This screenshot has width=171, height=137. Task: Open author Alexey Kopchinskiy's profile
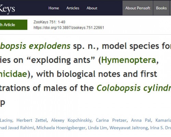point(71,120)
